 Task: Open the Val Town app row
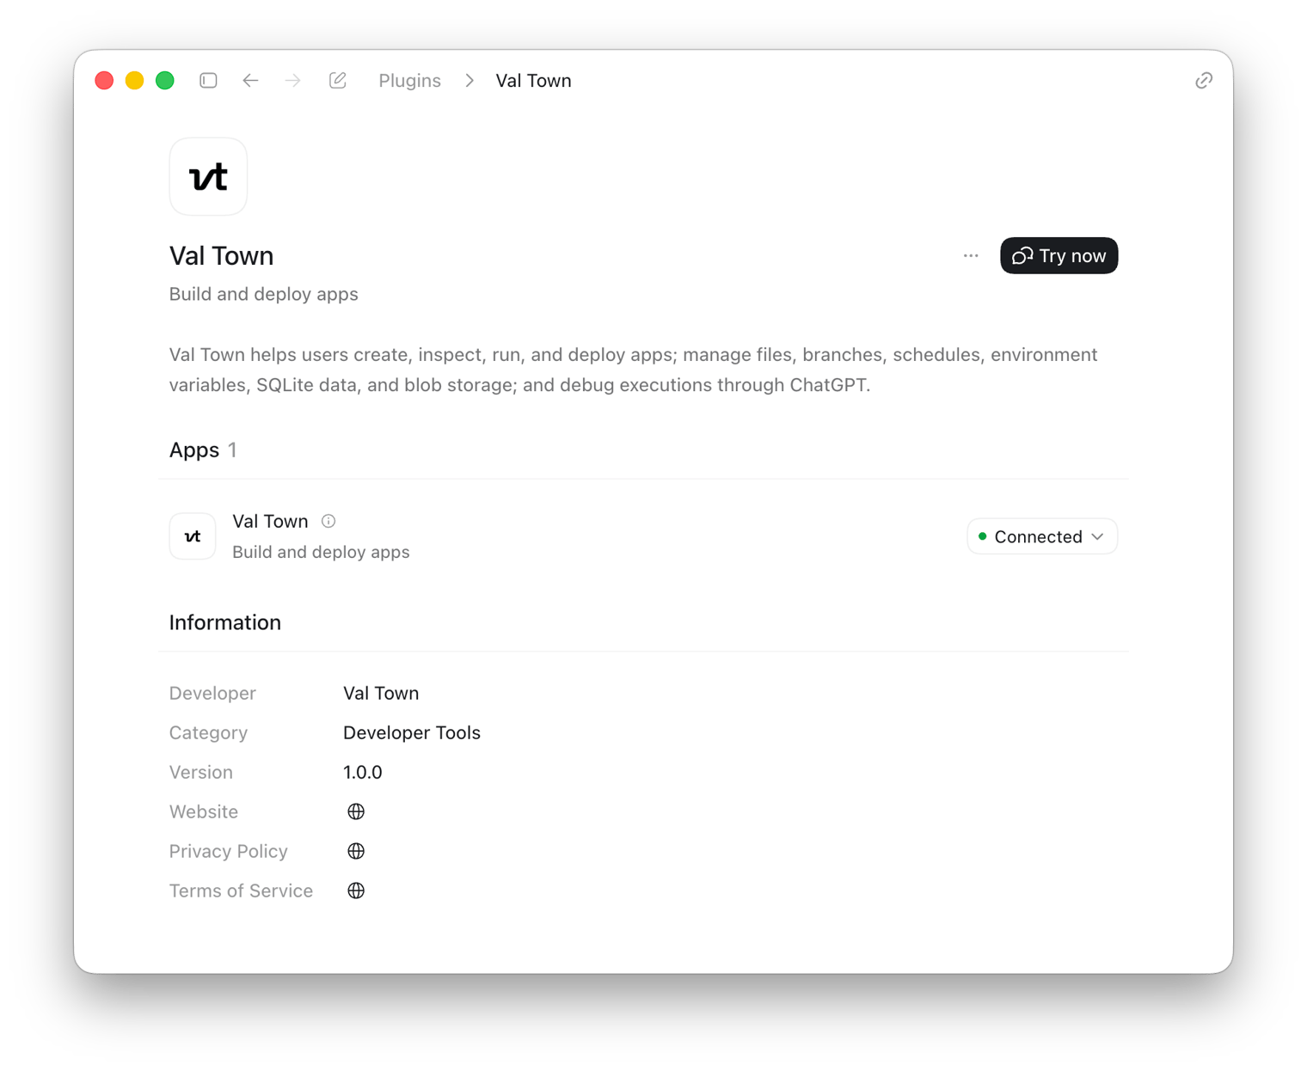tap(643, 536)
